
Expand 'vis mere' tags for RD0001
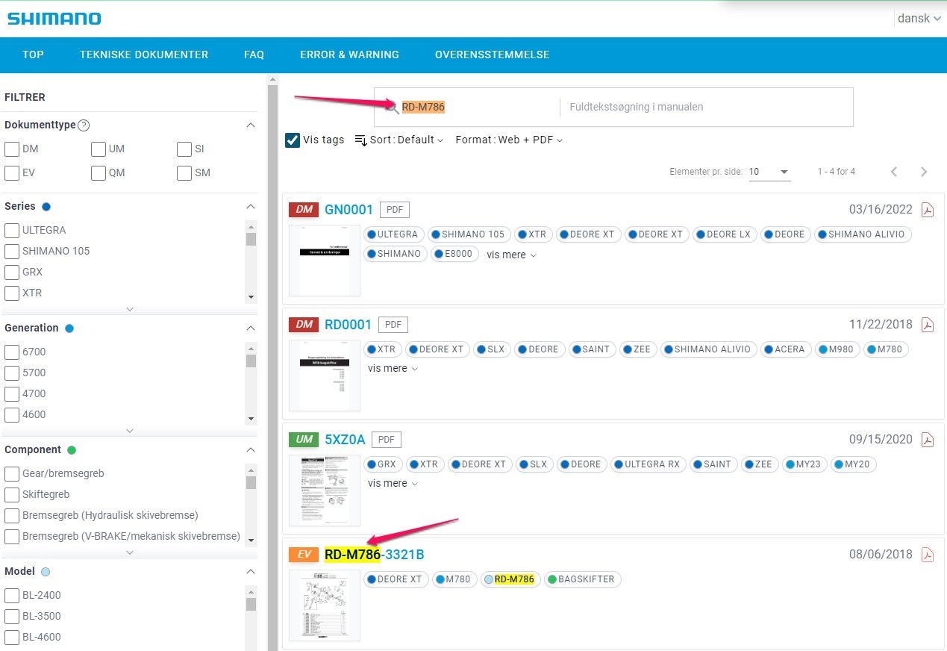[393, 368]
